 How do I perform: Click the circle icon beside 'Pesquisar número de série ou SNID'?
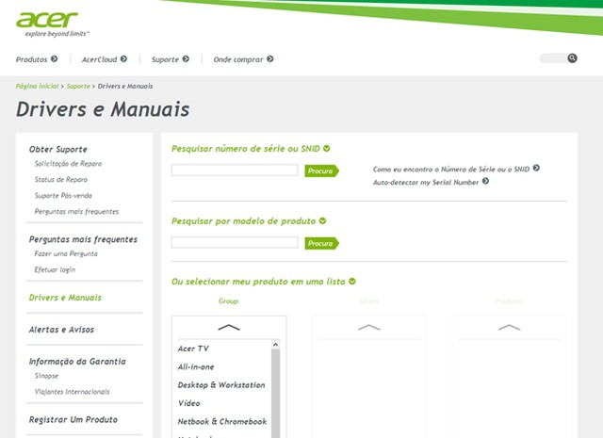pos(327,148)
